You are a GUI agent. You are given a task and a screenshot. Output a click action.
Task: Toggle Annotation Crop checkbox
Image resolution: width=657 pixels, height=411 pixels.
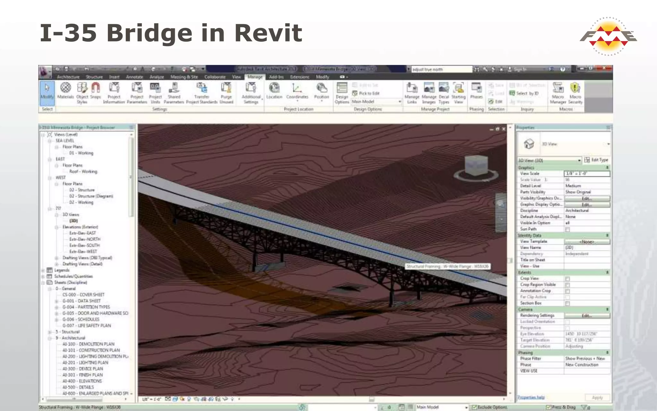pos(567,291)
